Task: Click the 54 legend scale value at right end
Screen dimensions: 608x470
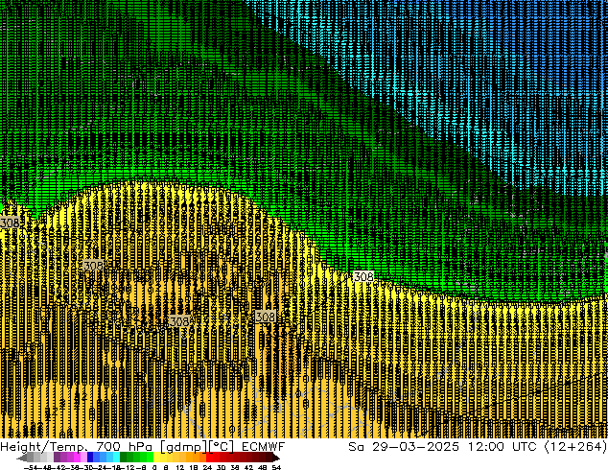Action: coord(276,467)
